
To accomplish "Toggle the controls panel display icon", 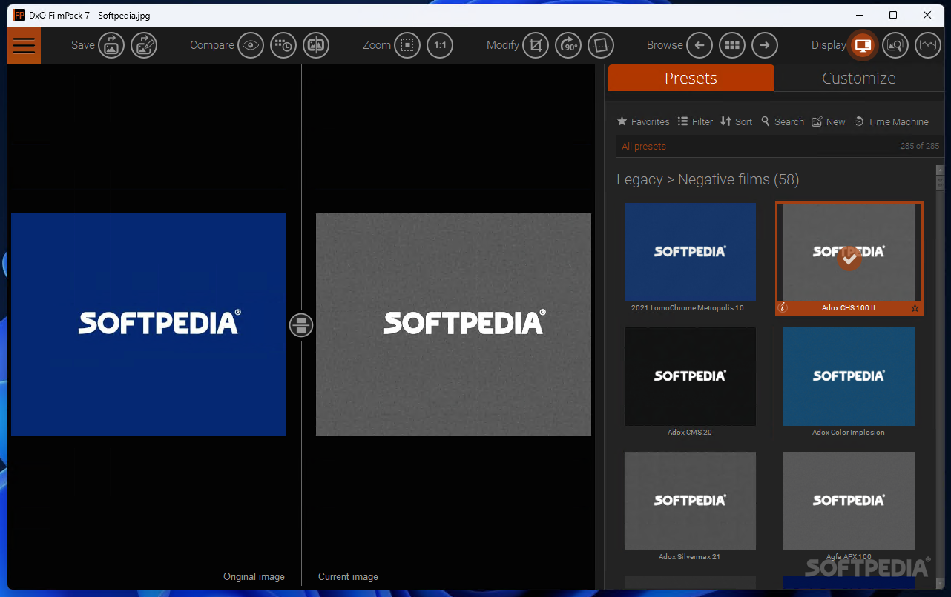I will (x=863, y=45).
